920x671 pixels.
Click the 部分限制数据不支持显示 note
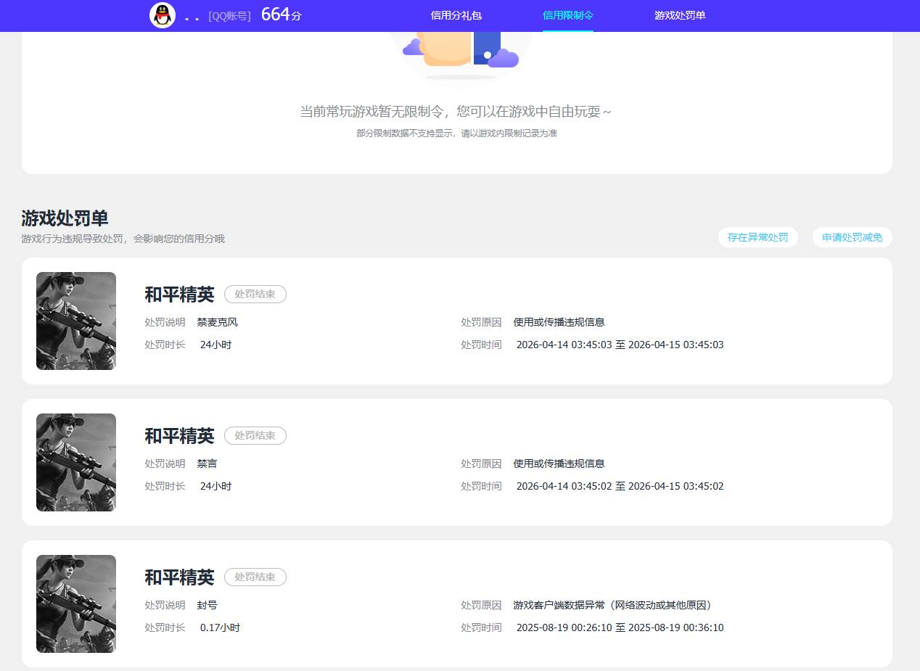[456, 133]
